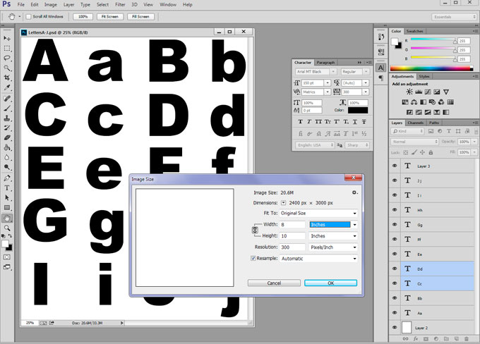Screen dimensions: 480x344
Task: Switch to the Swatches tab
Action: click(x=415, y=31)
